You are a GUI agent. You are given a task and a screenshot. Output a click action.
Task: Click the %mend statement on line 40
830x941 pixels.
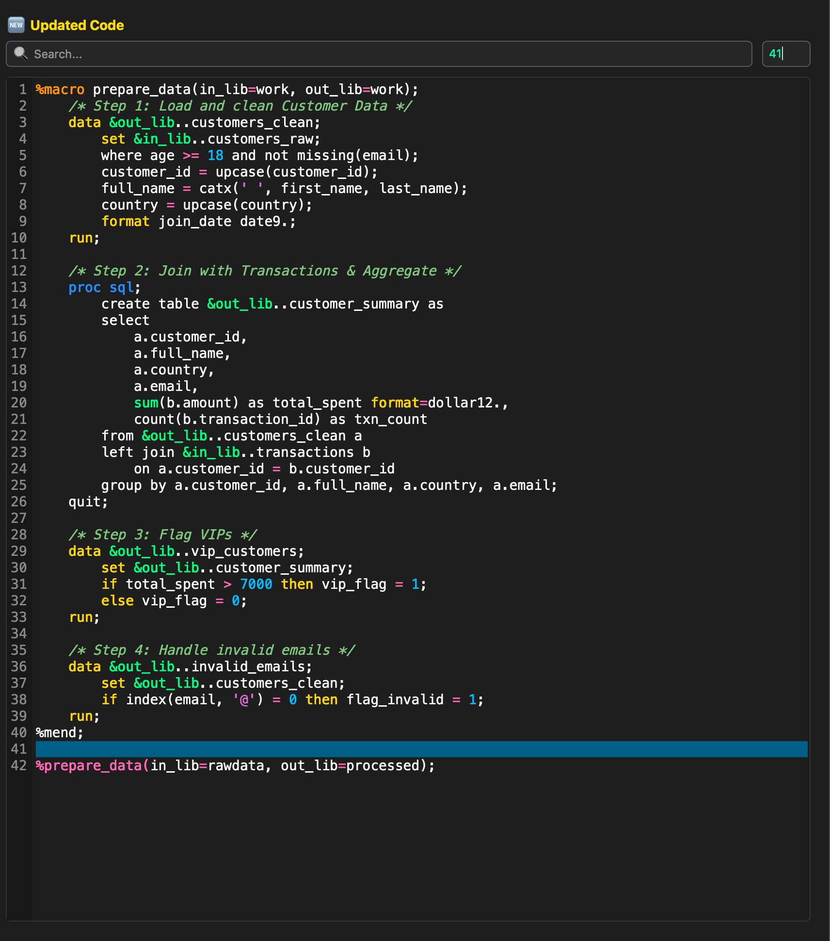57,732
